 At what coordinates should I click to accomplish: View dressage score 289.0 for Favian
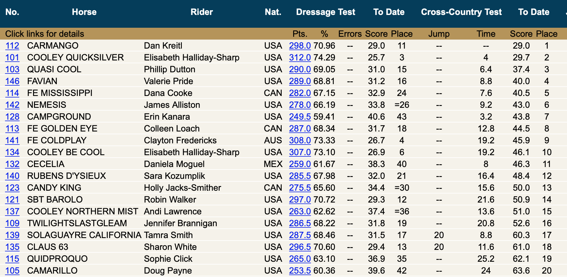[x=300, y=81]
